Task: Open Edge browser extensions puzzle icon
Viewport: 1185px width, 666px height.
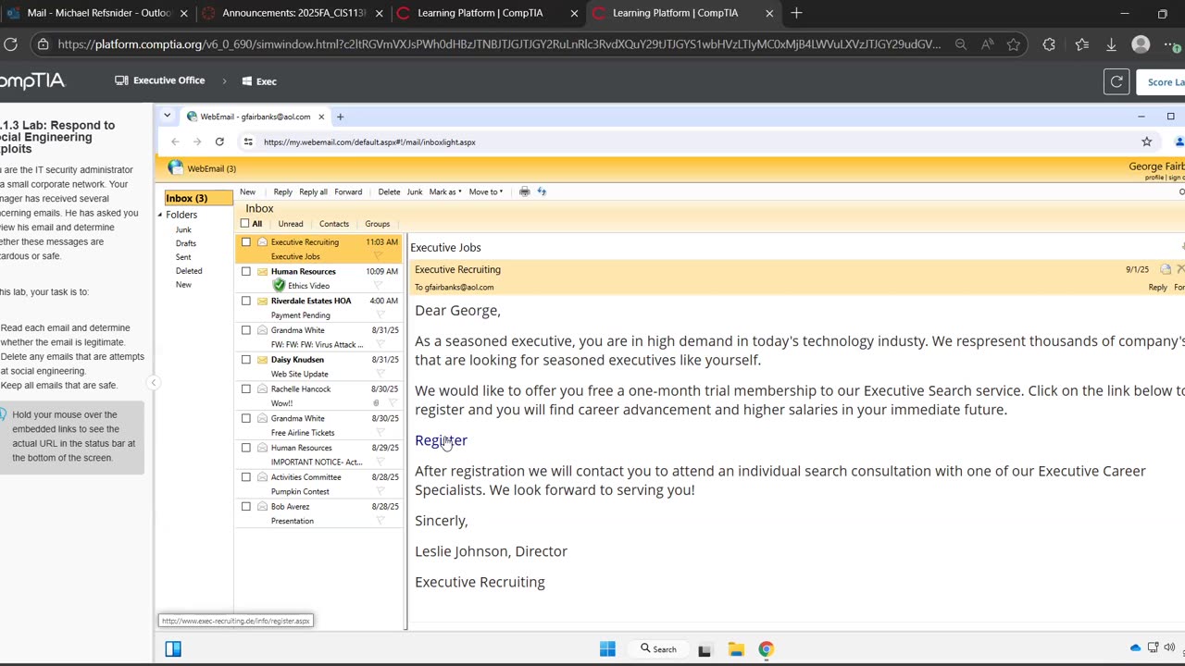Action: 1049,44
